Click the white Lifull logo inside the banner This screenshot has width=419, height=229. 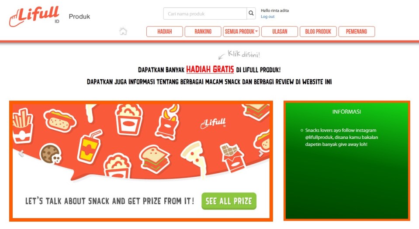pos(213,123)
